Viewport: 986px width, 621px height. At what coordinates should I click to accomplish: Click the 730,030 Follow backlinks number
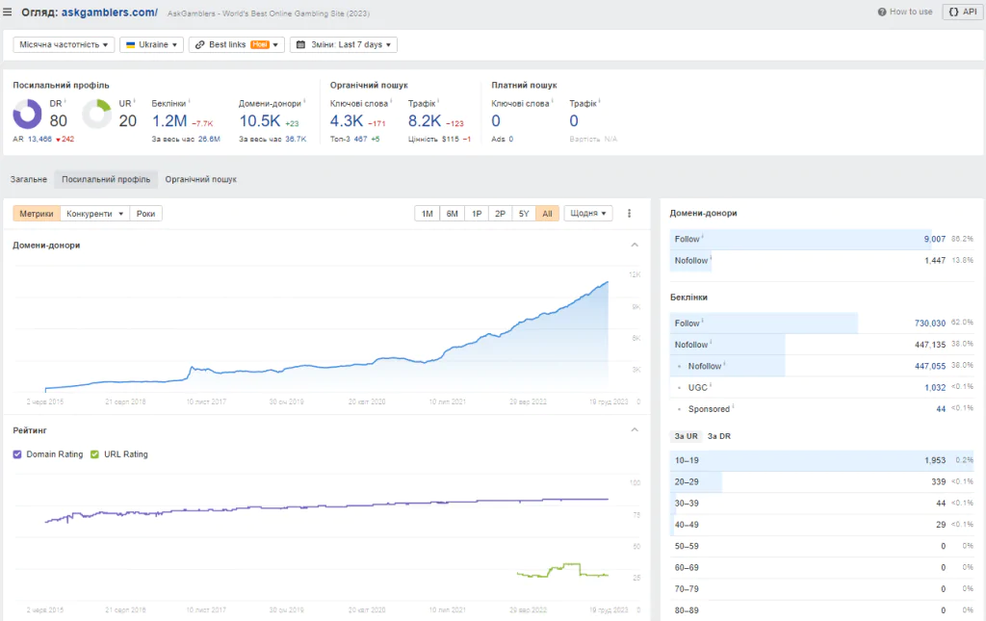tap(930, 323)
